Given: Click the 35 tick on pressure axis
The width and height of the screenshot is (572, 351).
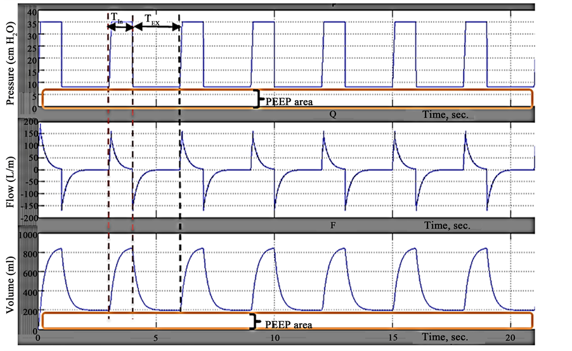Looking at the screenshot, I should pos(32,22).
